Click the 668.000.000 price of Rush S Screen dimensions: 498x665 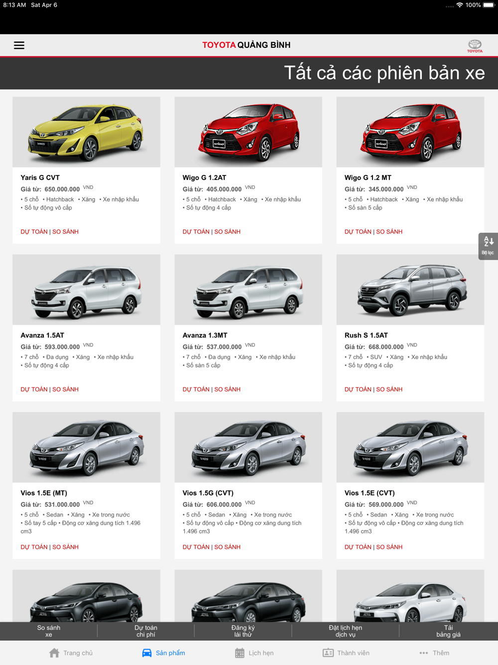386,347
